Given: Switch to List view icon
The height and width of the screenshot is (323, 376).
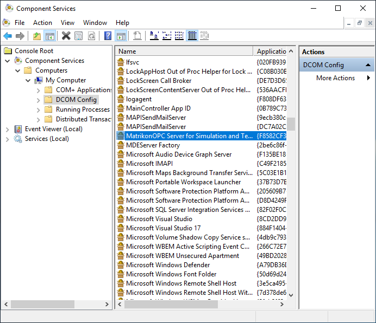Looking at the screenshot, I should (179, 36).
